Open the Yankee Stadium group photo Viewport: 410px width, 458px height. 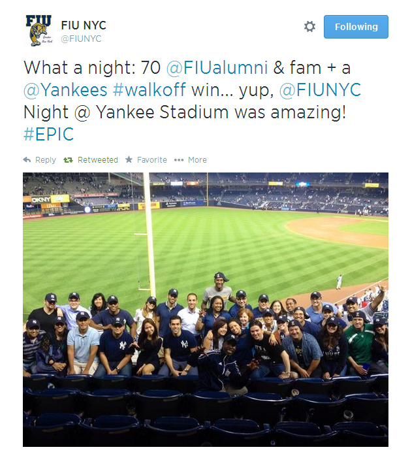tap(206, 309)
